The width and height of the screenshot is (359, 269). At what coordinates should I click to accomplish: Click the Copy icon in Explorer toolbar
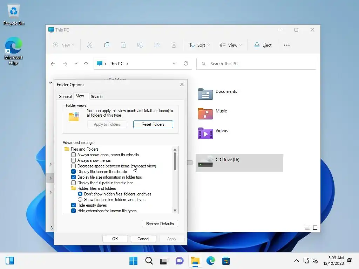(107, 45)
